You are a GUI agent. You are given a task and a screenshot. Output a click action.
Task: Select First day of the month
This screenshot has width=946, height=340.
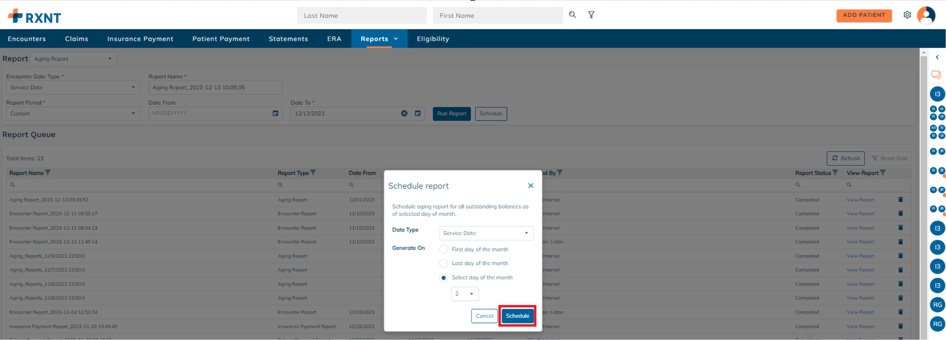coord(444,249)
